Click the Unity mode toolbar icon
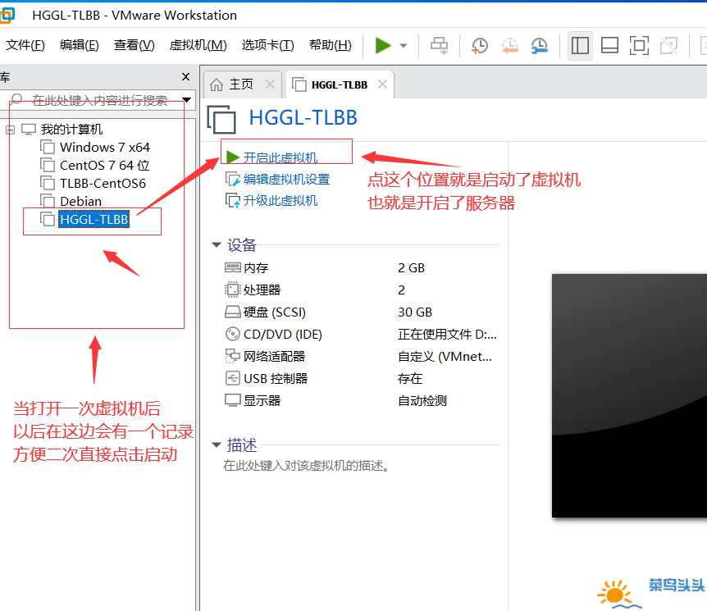 pos(668,46)
